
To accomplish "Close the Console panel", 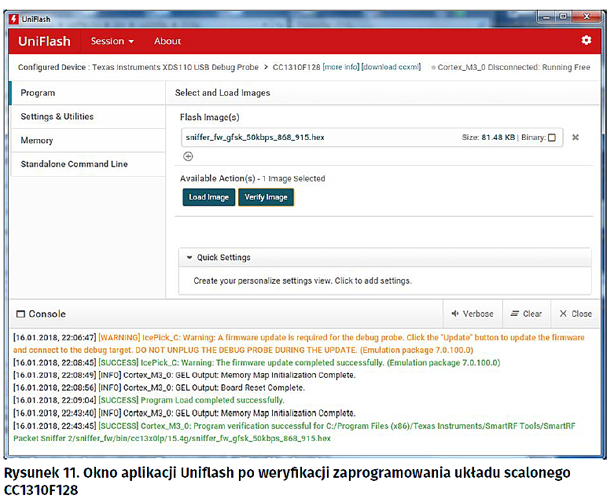I will click(x=575, y=314).
